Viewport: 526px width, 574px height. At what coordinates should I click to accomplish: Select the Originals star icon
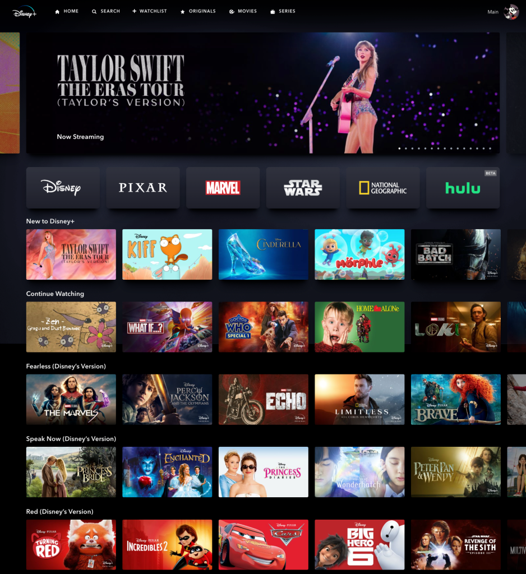[182, 11]
